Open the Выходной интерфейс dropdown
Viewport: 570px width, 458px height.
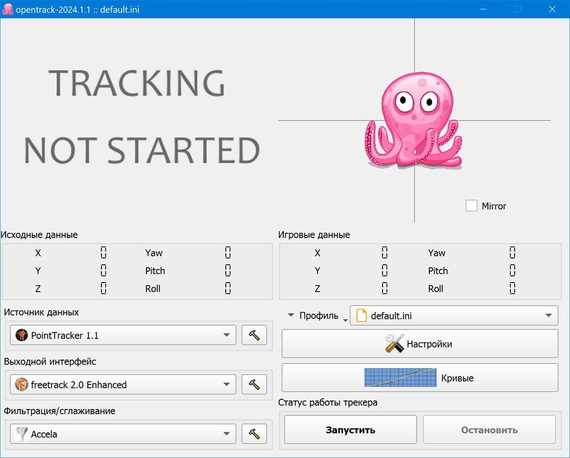[x=122, y=384]
